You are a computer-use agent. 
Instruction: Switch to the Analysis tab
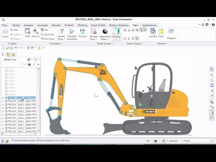coord(28,25)
